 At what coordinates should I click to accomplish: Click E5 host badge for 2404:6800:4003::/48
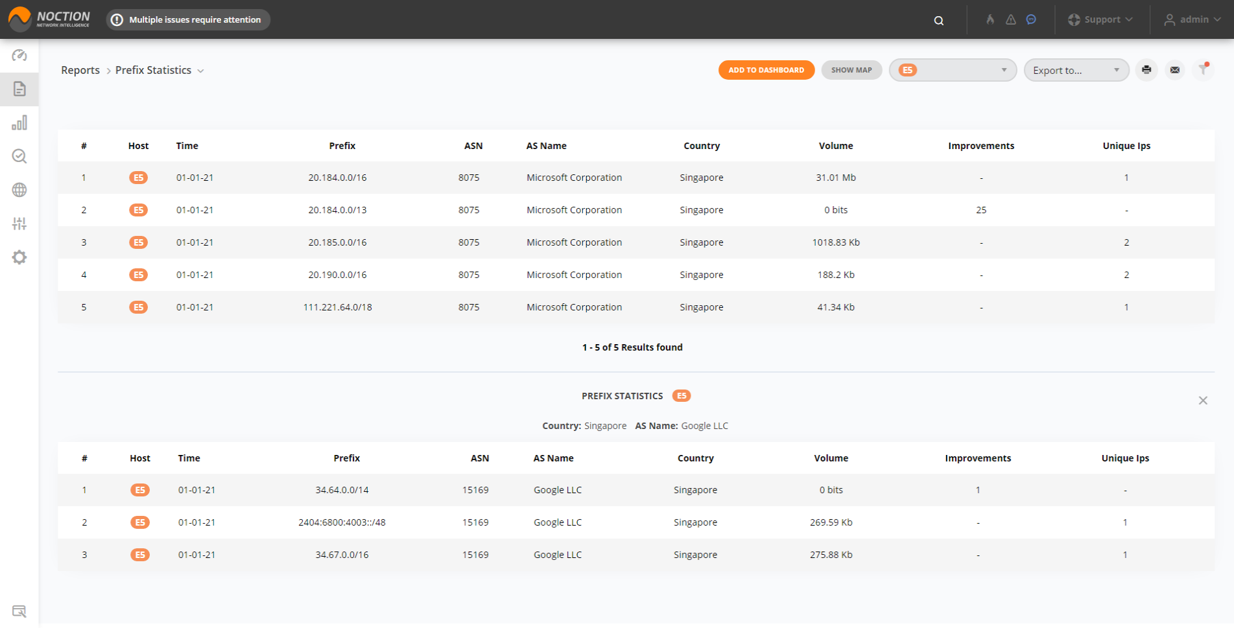140,522
